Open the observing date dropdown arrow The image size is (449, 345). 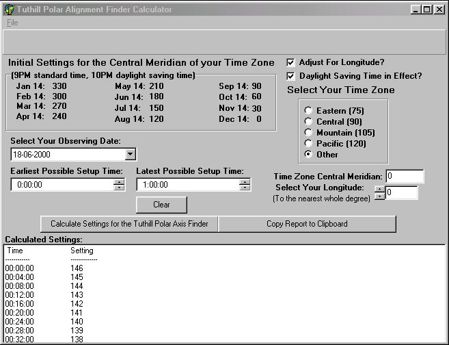point(130,154)
